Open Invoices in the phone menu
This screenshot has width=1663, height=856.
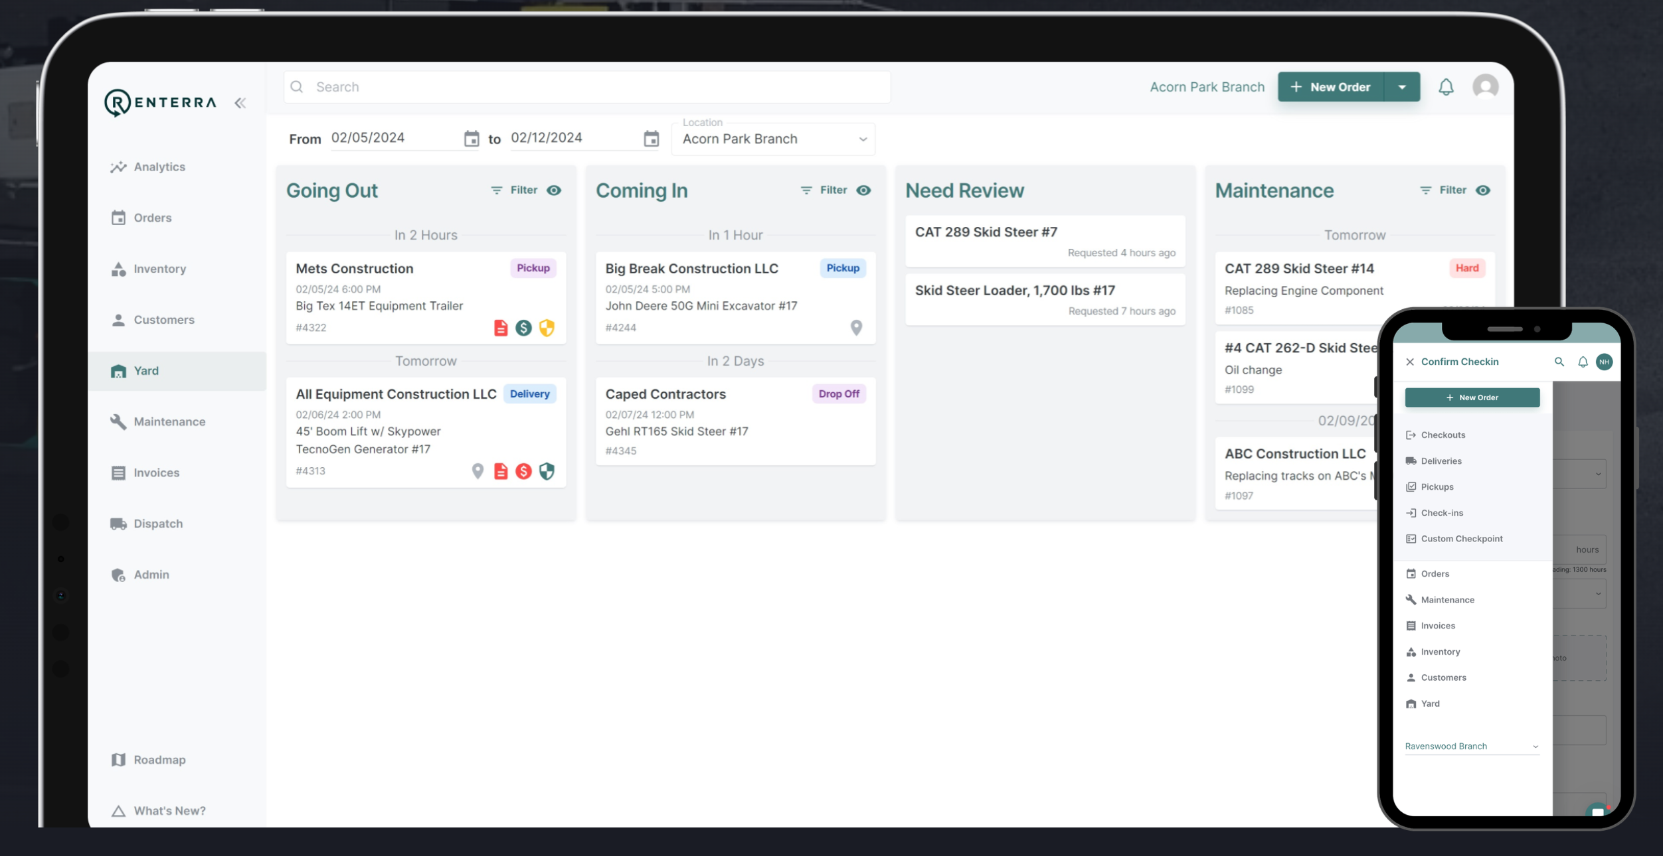pos(1472,626)
